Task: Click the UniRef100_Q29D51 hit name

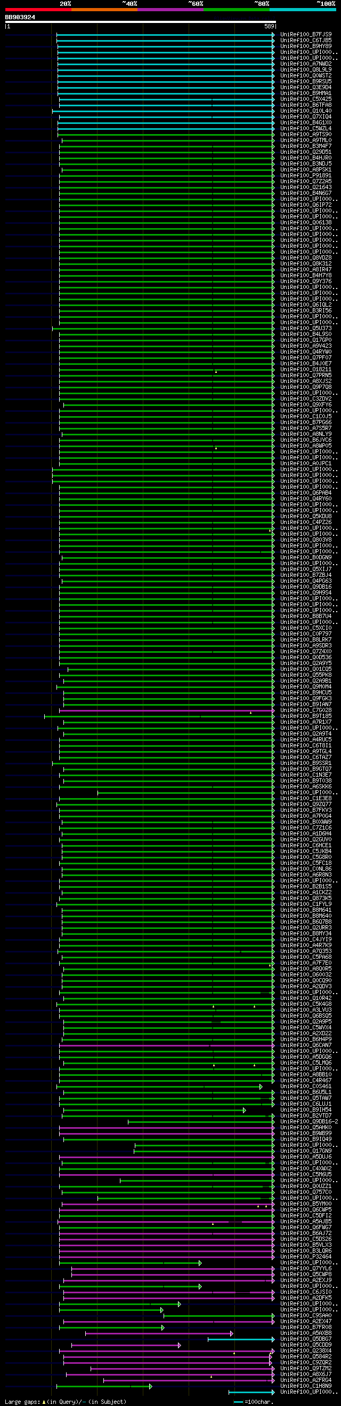Action: click(x=306, y=152)
